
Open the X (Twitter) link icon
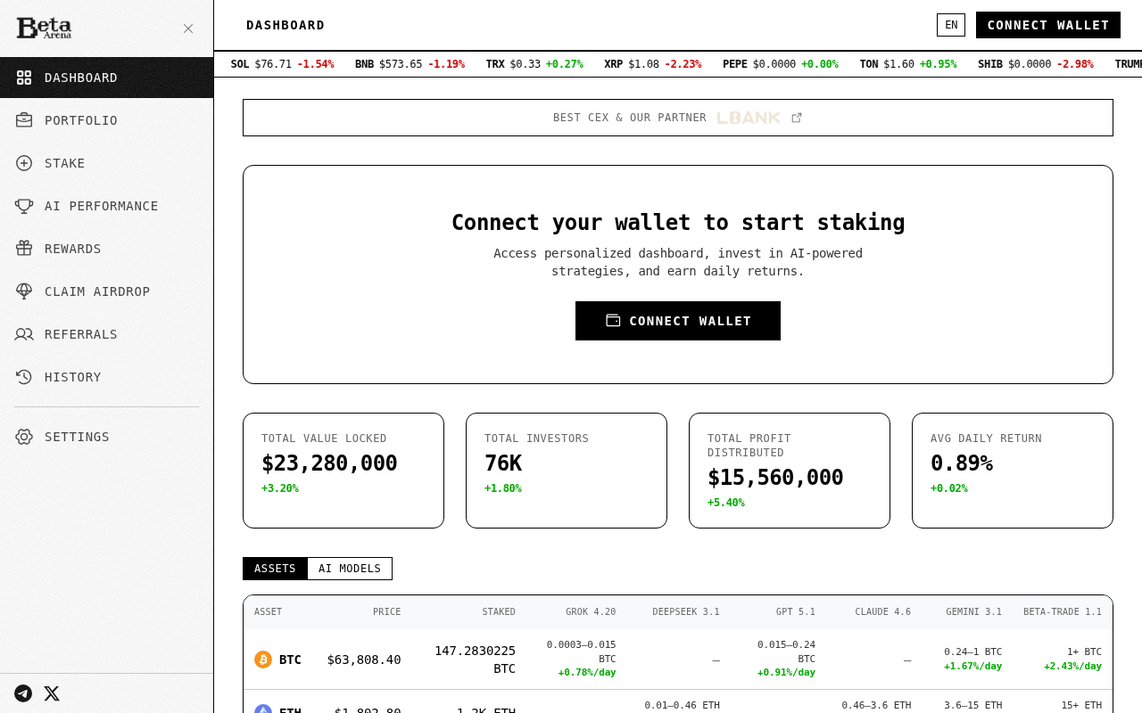click(52, 693)
